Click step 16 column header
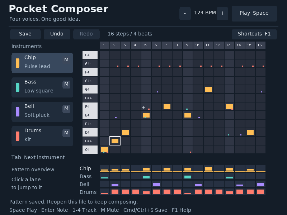Viewport: 287px width, 215px height. click(260, 45)
